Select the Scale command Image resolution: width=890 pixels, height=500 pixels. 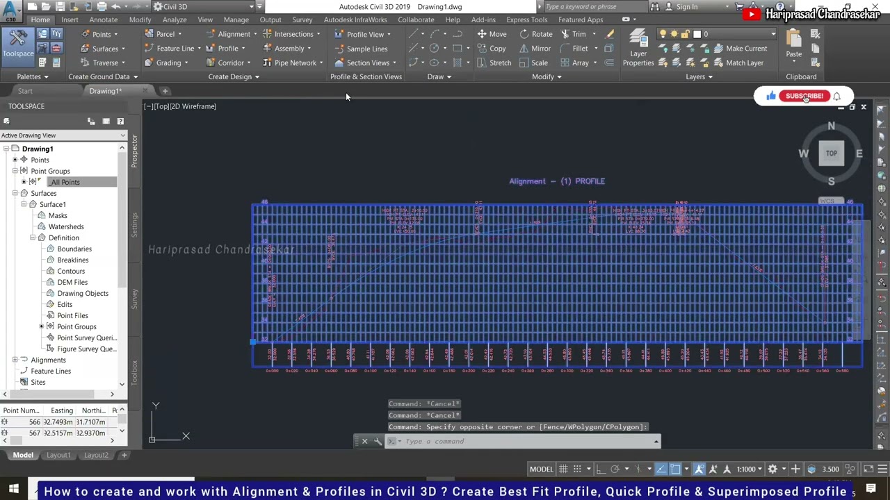533,62
